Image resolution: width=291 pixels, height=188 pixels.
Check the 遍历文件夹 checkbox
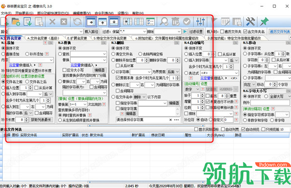(x=222, y=32)
